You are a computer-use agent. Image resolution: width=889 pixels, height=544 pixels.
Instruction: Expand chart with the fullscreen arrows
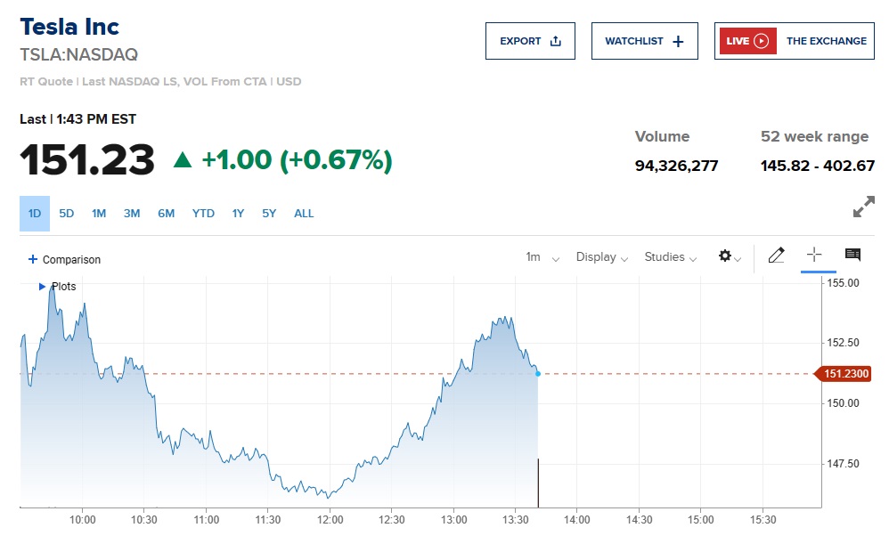[863, 207]
